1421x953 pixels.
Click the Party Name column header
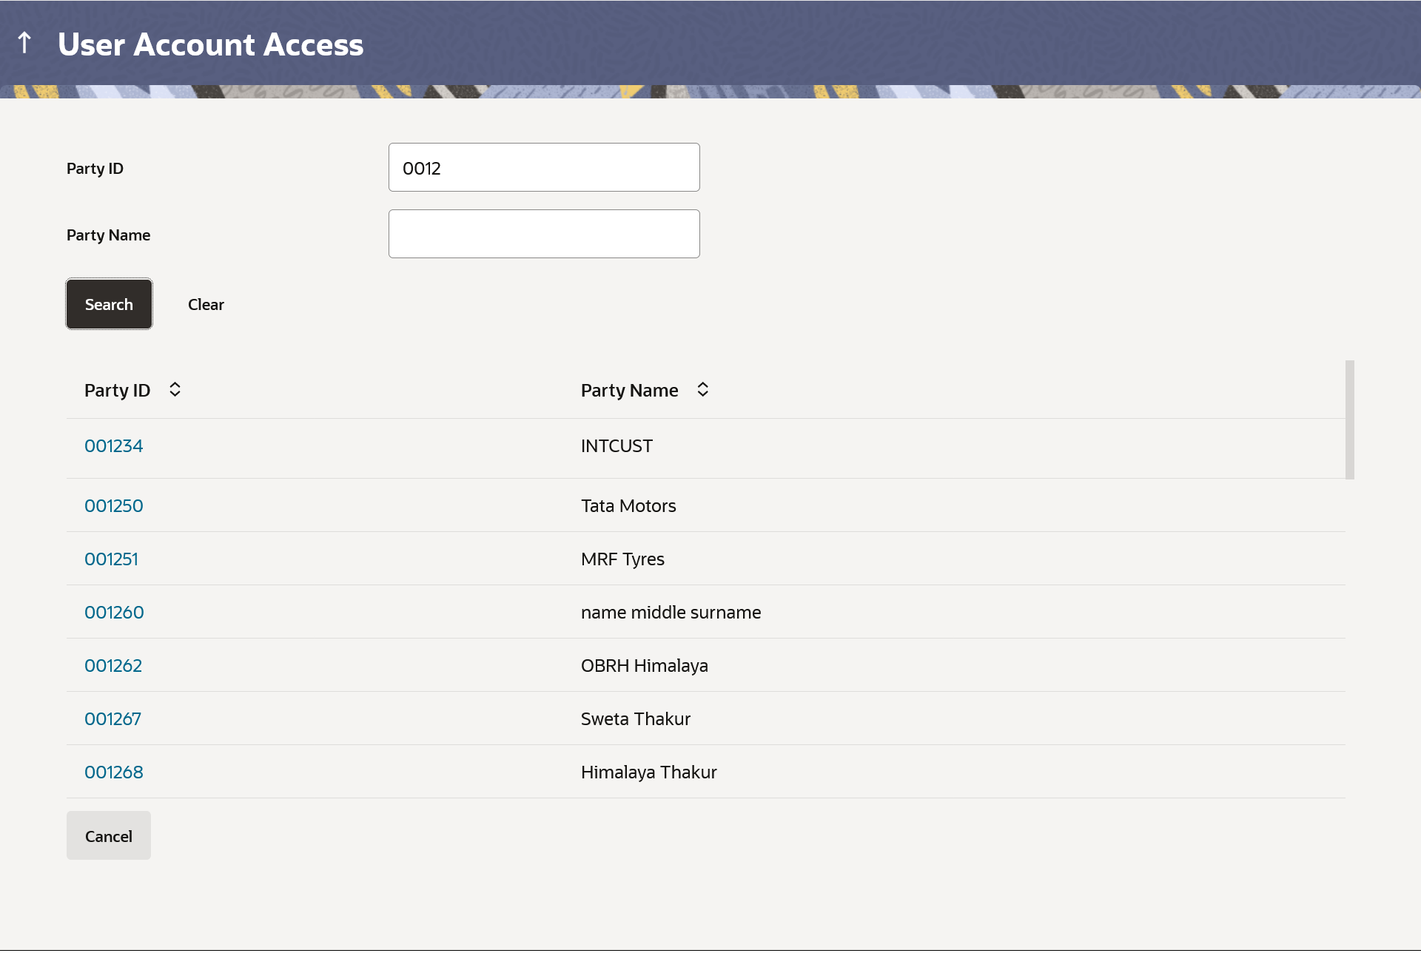pos(629,391)
